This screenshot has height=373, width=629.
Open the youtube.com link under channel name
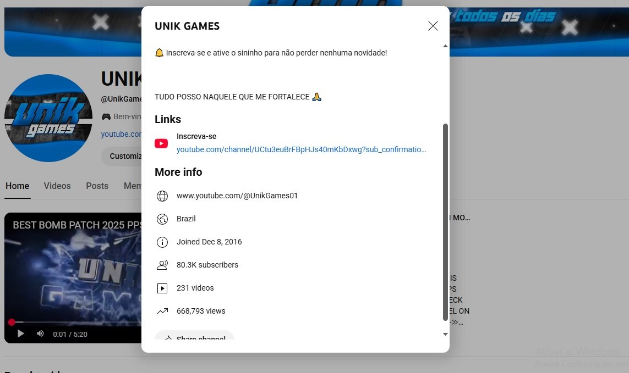pyautogui.click(x=121, y=134)
